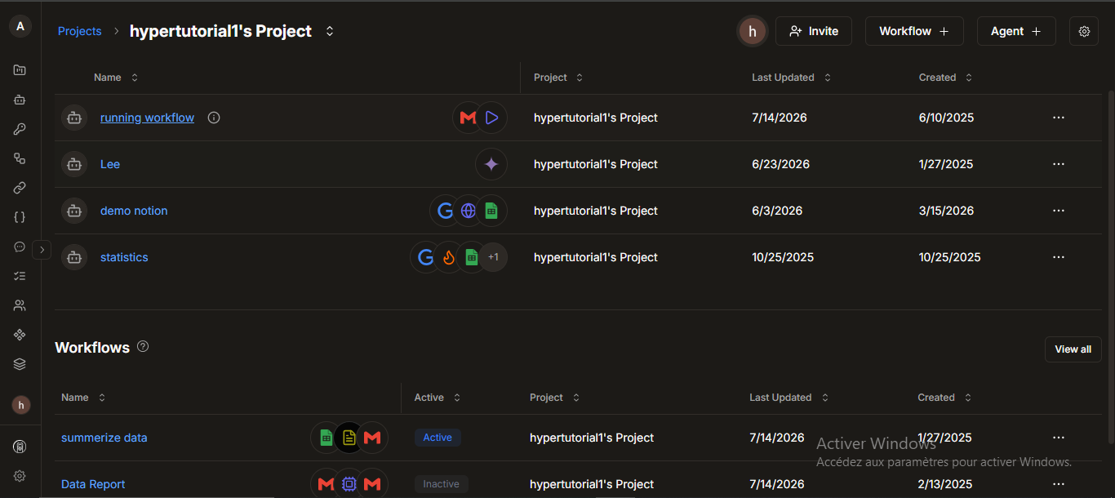Click the Gmail icon in summerize data row
1115x498 pixels.
point(372,438)
